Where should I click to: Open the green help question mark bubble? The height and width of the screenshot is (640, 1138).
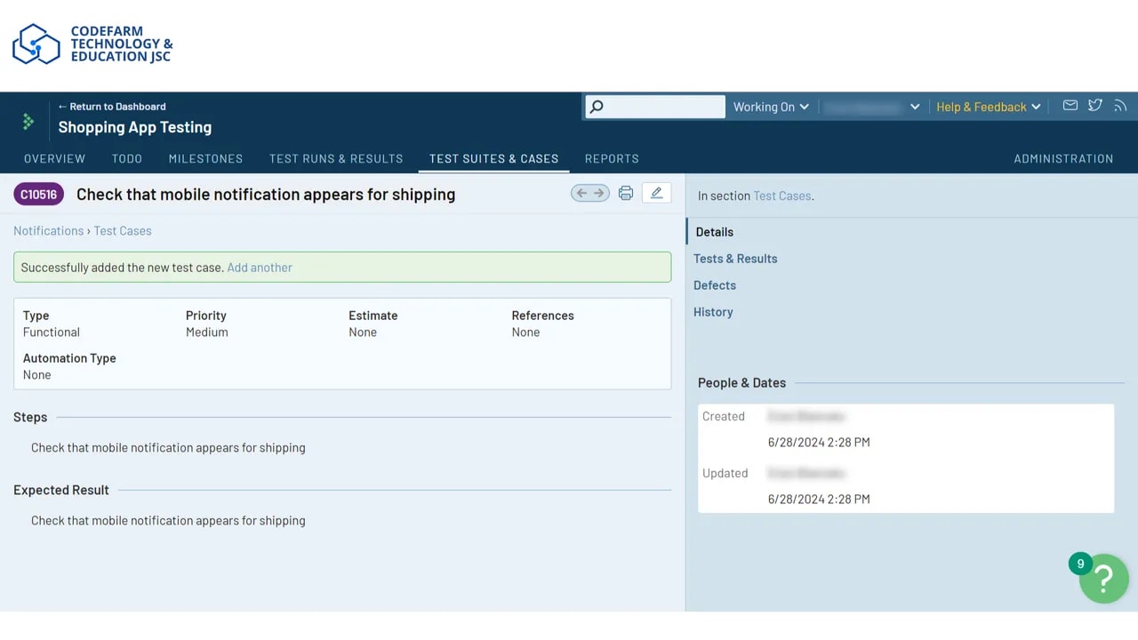point(1103,579)
